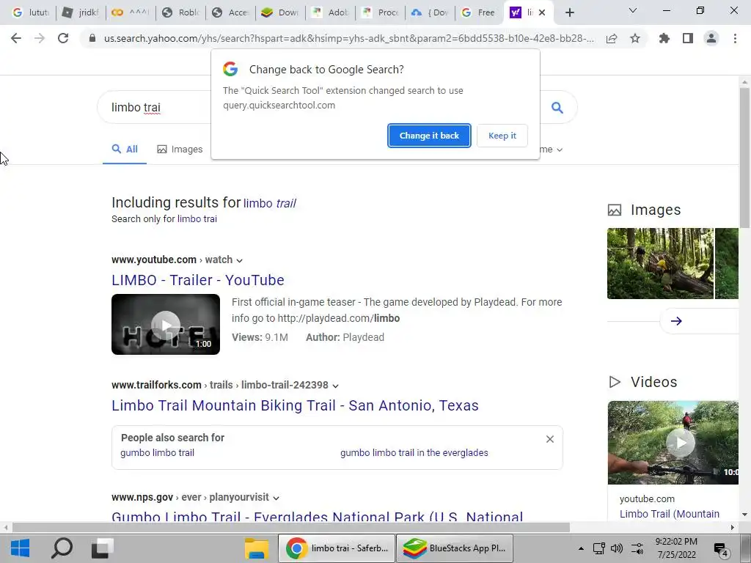Open Gumbo Limbo Trail Everglades result
This screenshot has width=751, height=563.
317,516
